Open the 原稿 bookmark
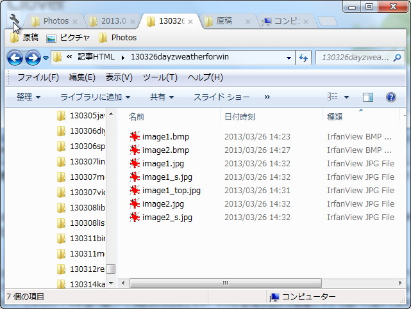The height and width of the screenshot is (309, 411). click(x=24, y=38)
